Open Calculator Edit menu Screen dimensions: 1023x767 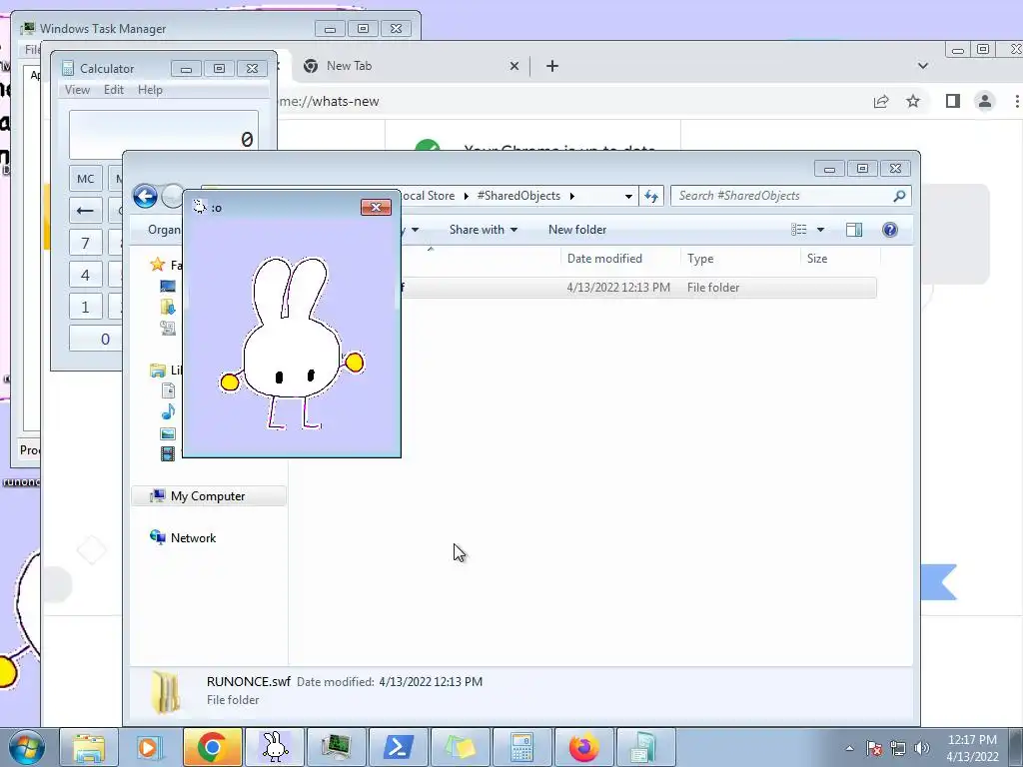click(x=114, y=90)
